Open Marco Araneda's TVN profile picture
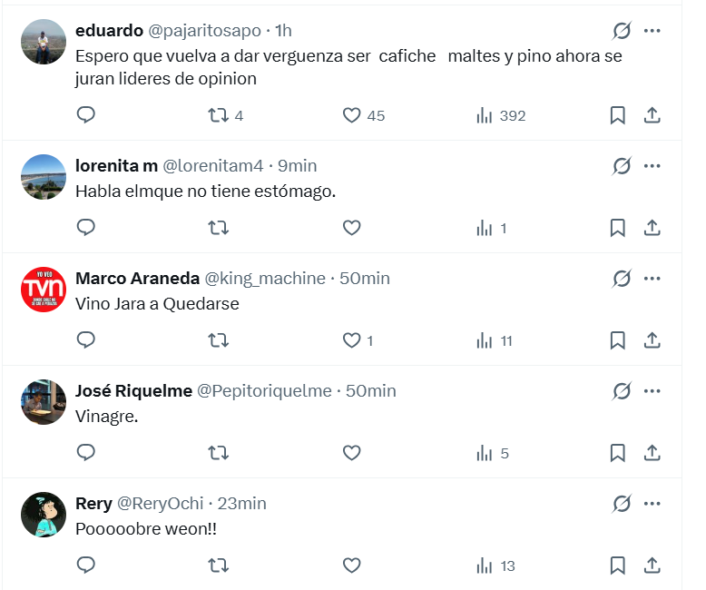This screenshot has width=706, height=590. [x=43, y=290]
